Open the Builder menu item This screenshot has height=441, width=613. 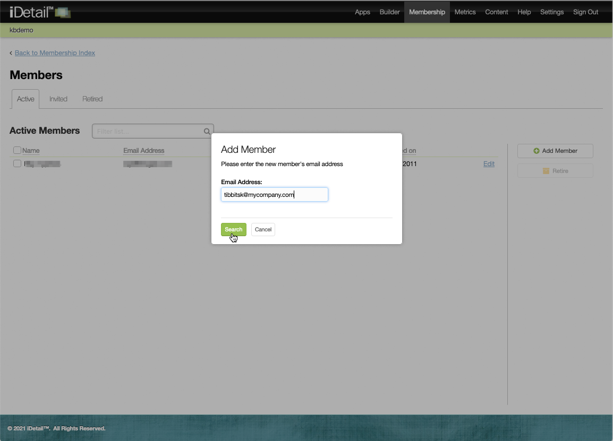(x=389, y=12)
